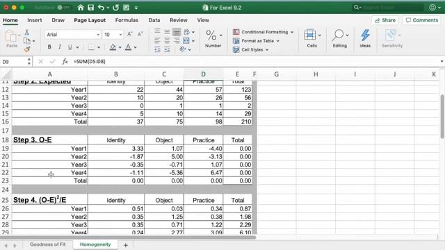Open the View ribbon tab
The height and width of the screenshot is (250, 445).
203,20
